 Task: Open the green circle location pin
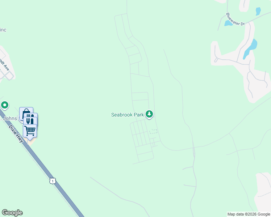coord(5,105)
